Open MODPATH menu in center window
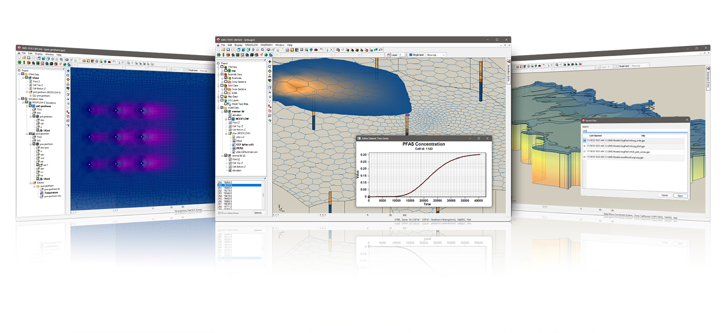 267,45
